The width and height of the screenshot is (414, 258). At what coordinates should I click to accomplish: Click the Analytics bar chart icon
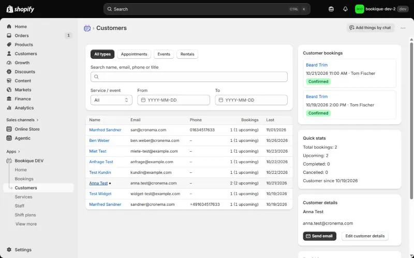tap(9, 108)
